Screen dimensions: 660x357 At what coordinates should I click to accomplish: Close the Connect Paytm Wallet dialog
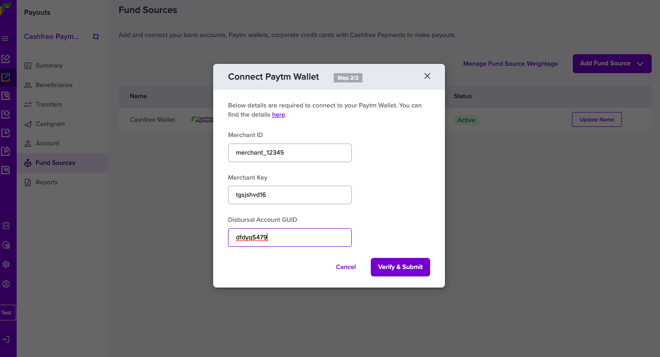[x=427, y=76]
